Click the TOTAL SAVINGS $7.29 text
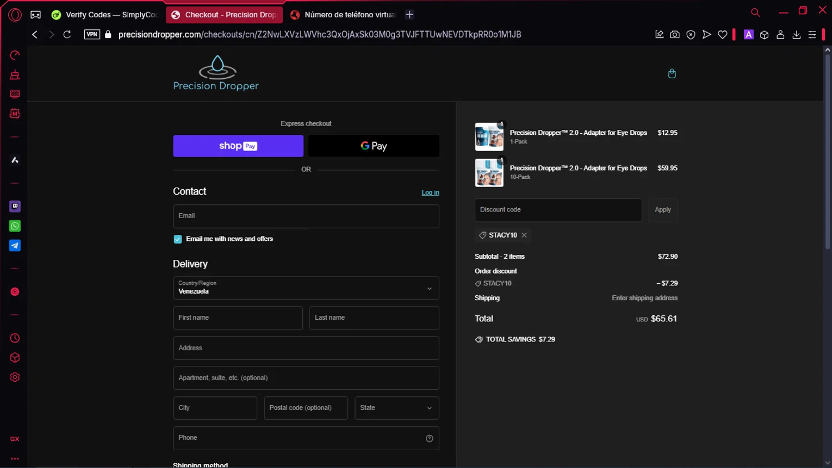The image size is (832, 468). [520, 340]
